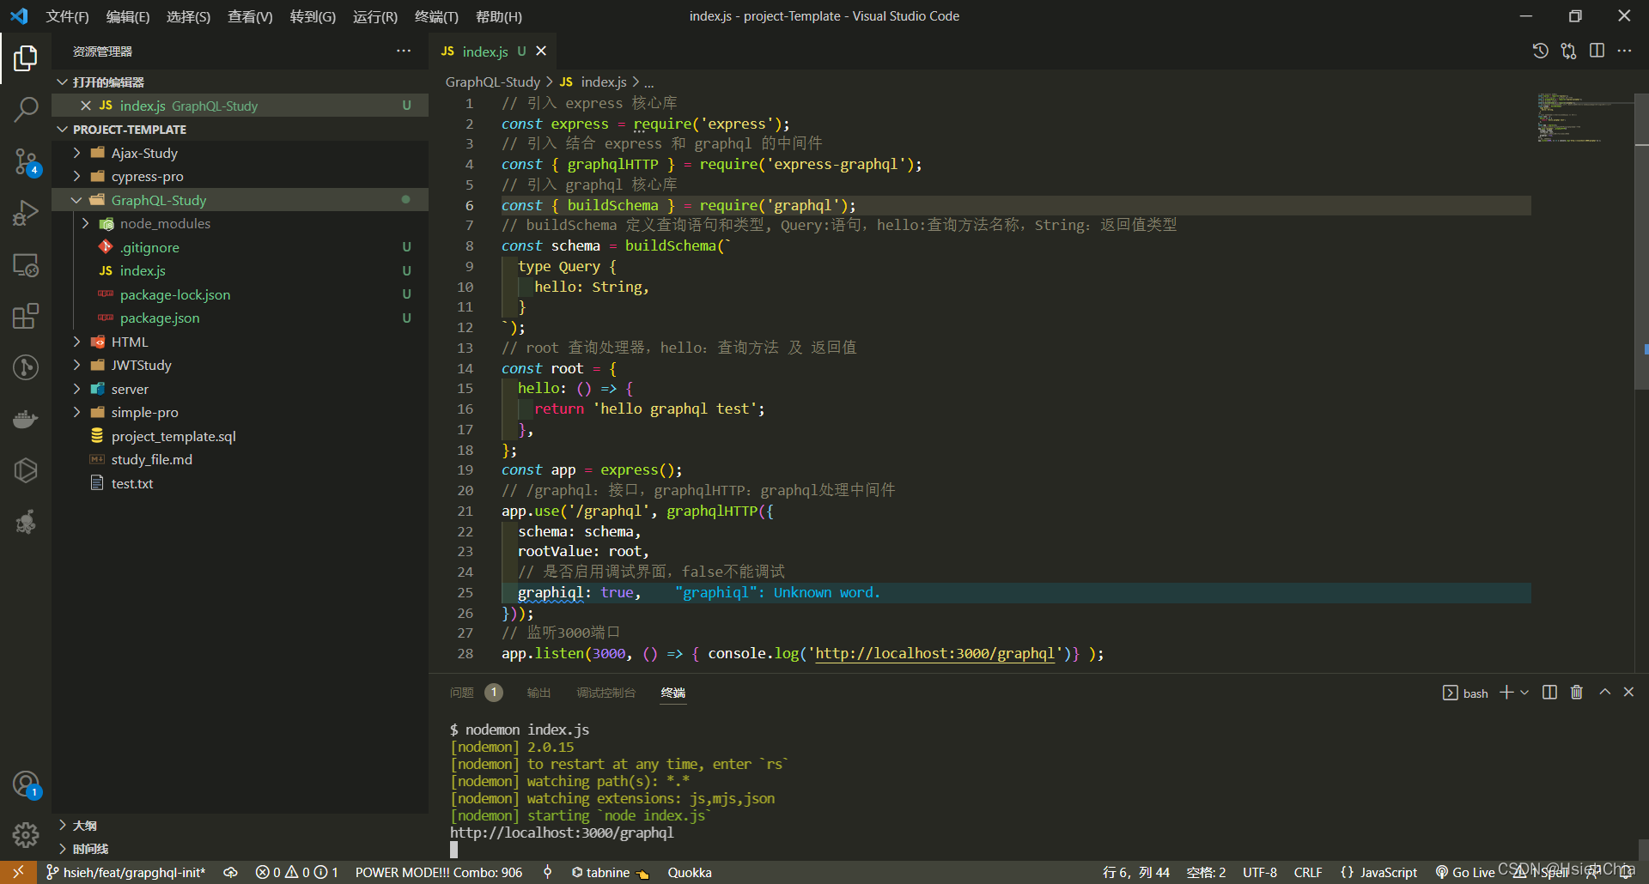Open the timeline history icon in editor toolbar
This screenshot has height=884, width=1649.
tap(1541, 51)
